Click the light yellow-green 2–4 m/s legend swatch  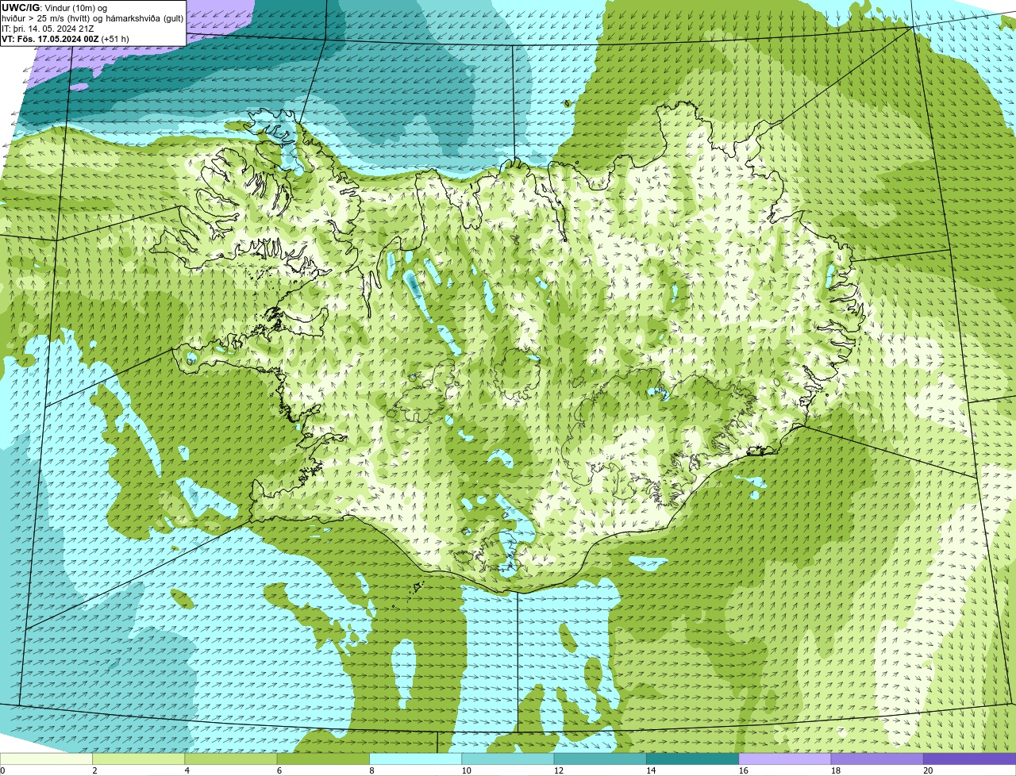pyautogui.click(x=139, y=759)
